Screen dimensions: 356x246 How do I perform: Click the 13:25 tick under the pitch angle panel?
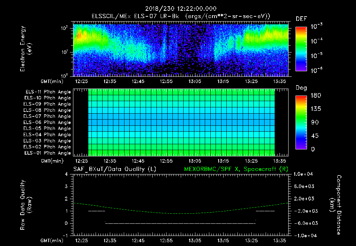(x=251, y=161)
